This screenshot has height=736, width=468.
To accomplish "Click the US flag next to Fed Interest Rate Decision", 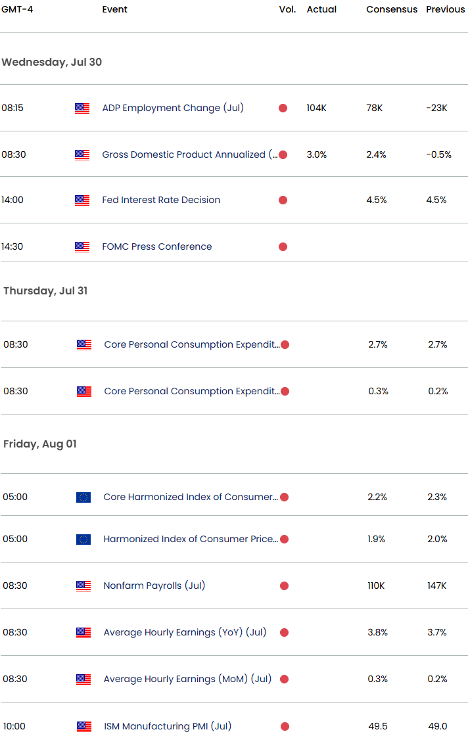I will click(82, 200).
